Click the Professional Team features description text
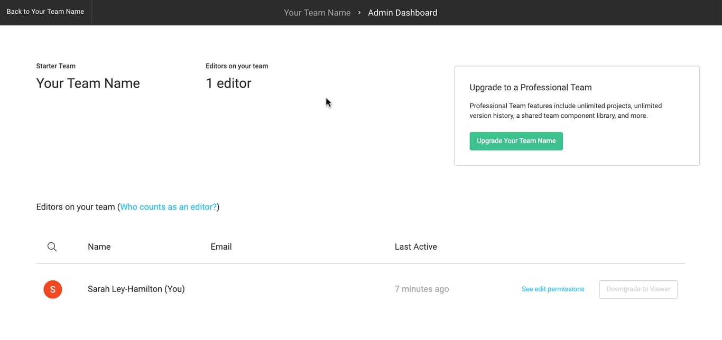Screen dimensions: 722x340 (x=566, y=110)
